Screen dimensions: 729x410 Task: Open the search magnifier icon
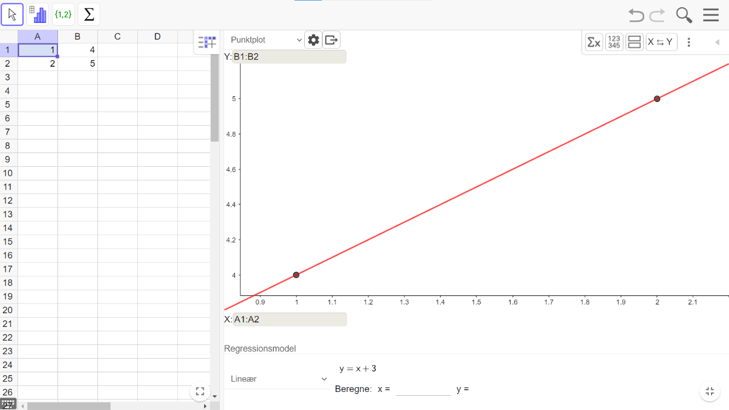pyautogui.click(x=684, y=15)
